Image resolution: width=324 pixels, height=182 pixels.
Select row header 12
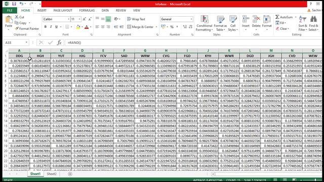(6, 111)
